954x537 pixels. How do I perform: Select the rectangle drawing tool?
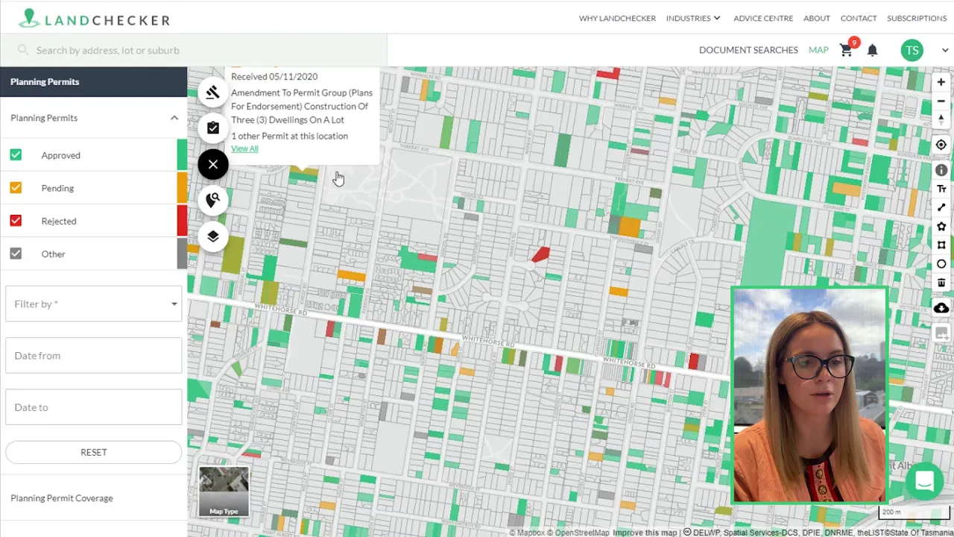pos(941,245)
